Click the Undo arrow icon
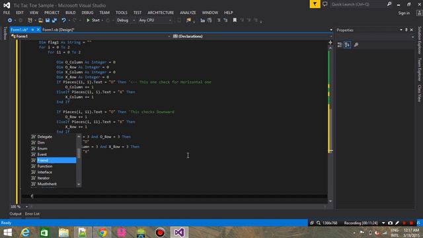 coord(63,20)
